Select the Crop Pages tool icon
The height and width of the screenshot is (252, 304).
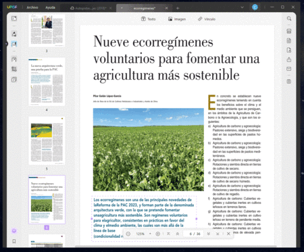tap(14, 70)
